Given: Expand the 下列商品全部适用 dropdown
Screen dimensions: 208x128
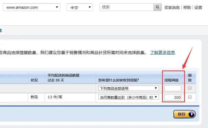Looking at the screenshot, I should (x=129, y=88).
